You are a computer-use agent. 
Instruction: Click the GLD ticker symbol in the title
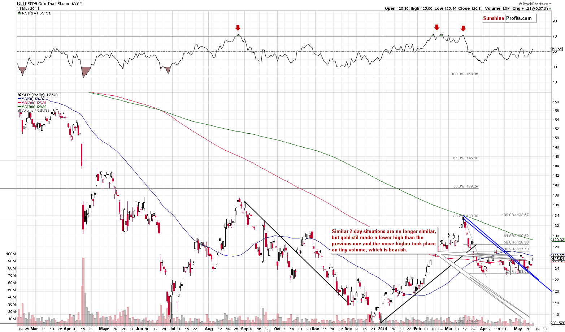coord(21,4)
